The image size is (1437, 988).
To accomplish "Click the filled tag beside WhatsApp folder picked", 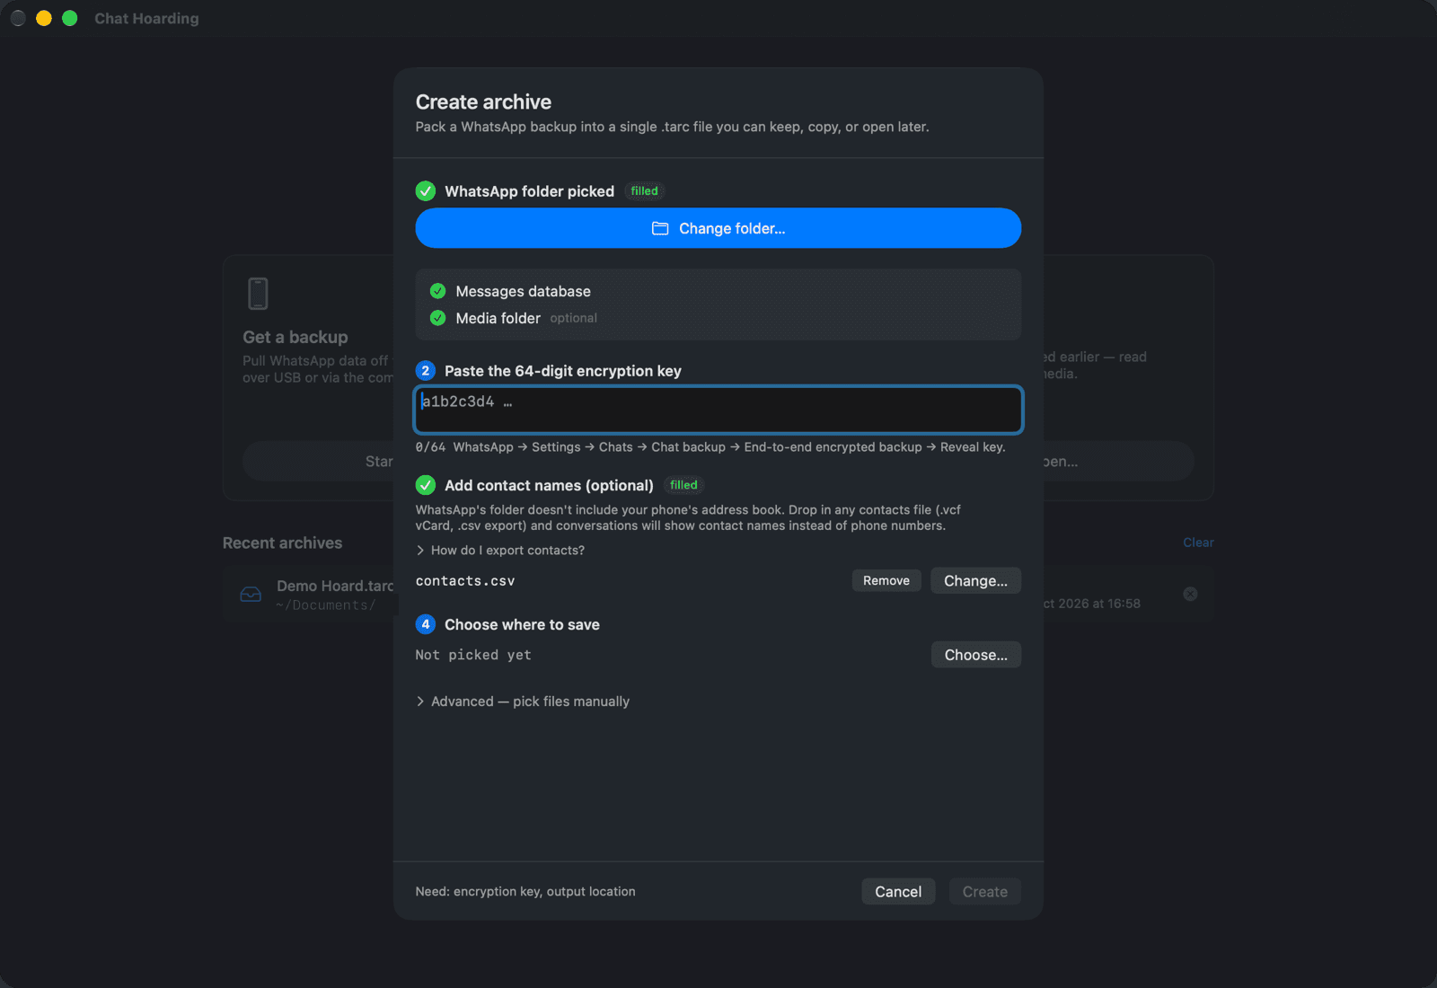I will point(644,191).
